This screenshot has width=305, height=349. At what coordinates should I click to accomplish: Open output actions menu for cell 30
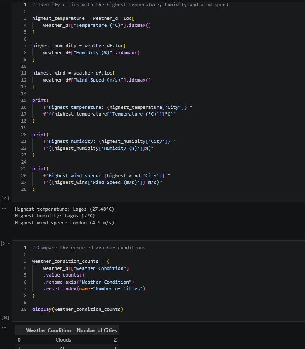4,328
